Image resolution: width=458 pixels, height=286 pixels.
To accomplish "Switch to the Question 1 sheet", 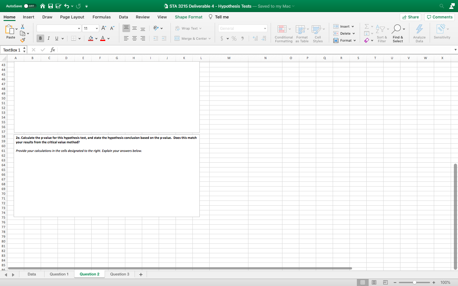I will tap(59, 274).
